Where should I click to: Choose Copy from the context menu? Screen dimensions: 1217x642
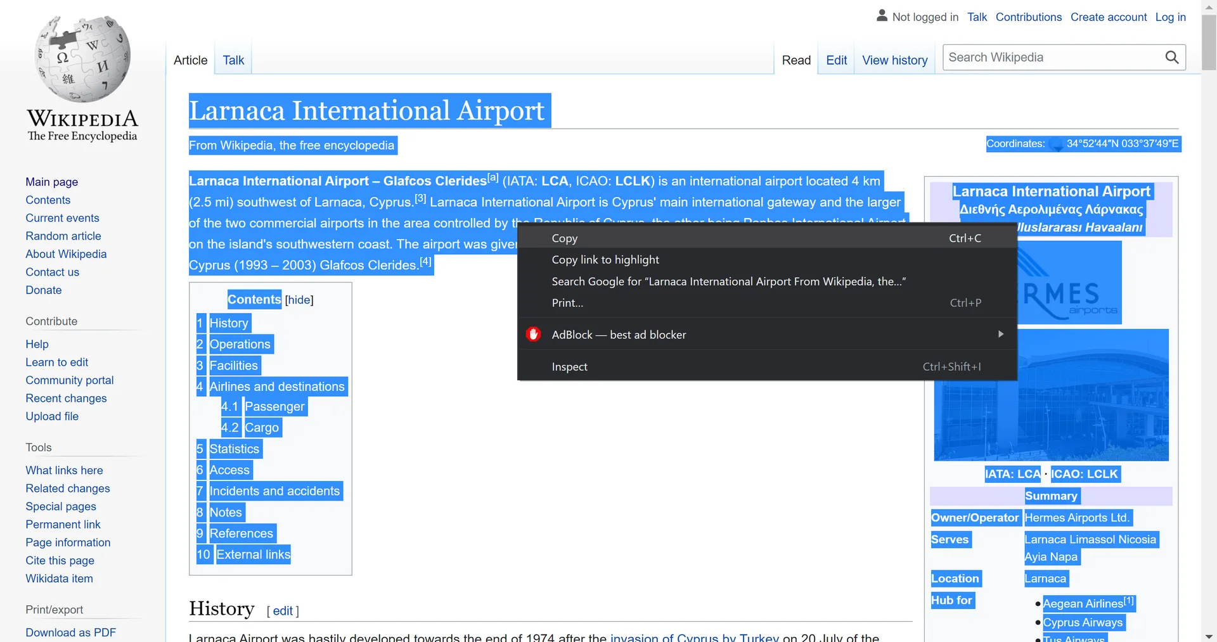tap(564, 238)
